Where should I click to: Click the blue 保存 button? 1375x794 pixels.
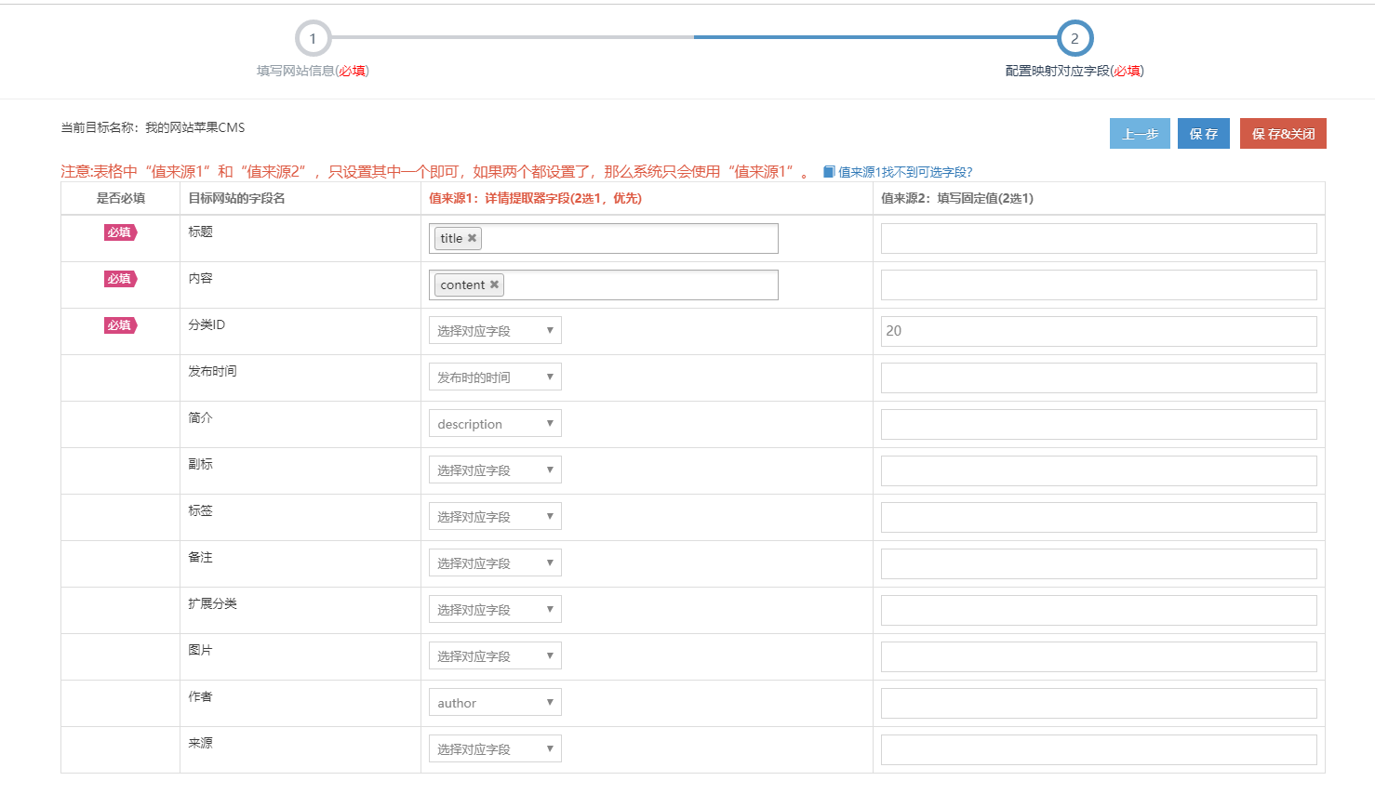pos(1203,134)
